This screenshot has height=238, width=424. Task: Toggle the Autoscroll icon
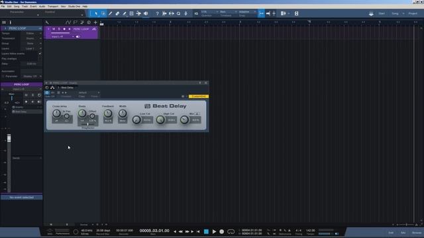point(268,13)
